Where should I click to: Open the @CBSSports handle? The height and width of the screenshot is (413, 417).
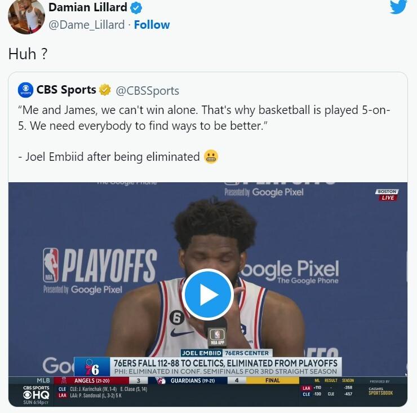coord(147,90)
